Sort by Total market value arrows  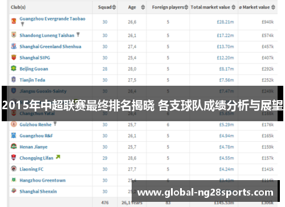point(234,7)
